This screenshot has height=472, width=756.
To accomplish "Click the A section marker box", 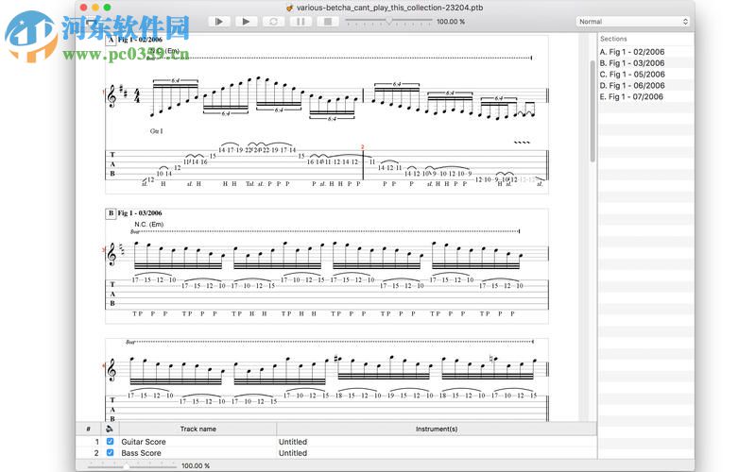I will [111, 40].
